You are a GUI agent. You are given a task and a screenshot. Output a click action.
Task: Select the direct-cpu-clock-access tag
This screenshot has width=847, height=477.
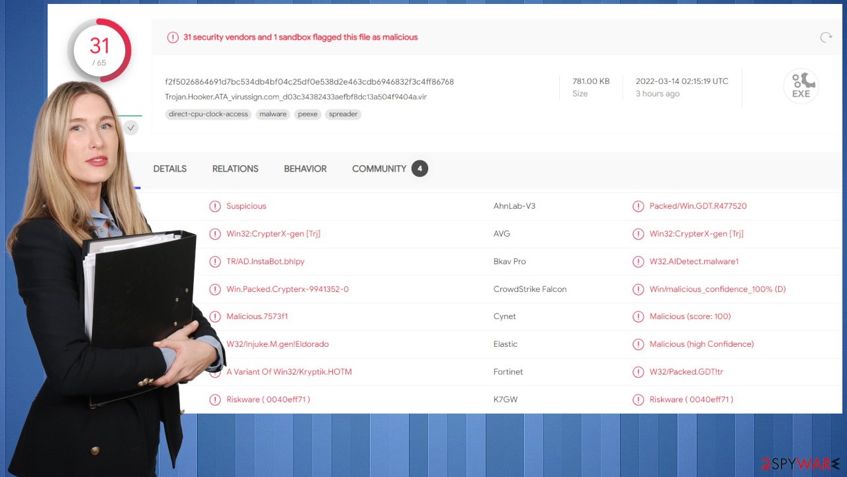208,114
